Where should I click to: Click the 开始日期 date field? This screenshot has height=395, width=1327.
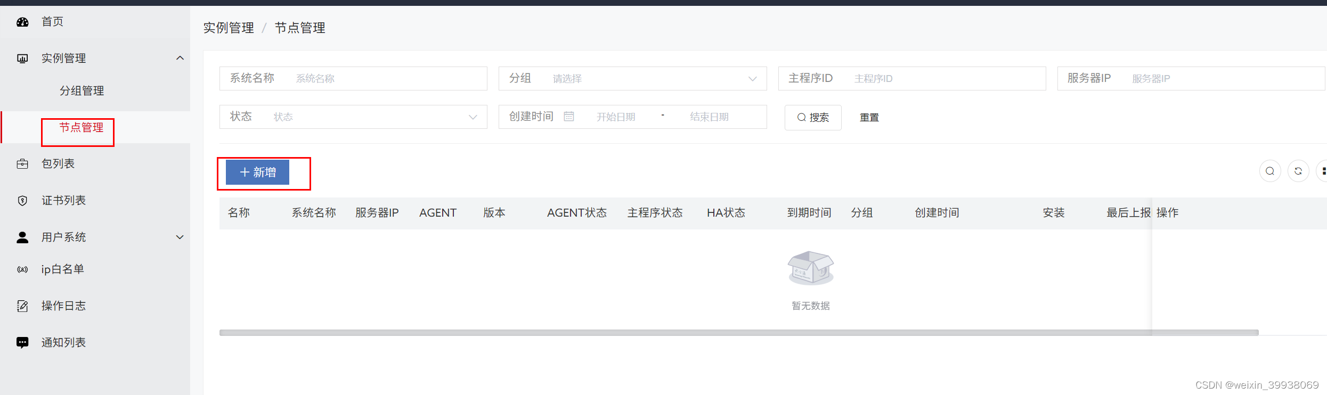tap(616, 117)
